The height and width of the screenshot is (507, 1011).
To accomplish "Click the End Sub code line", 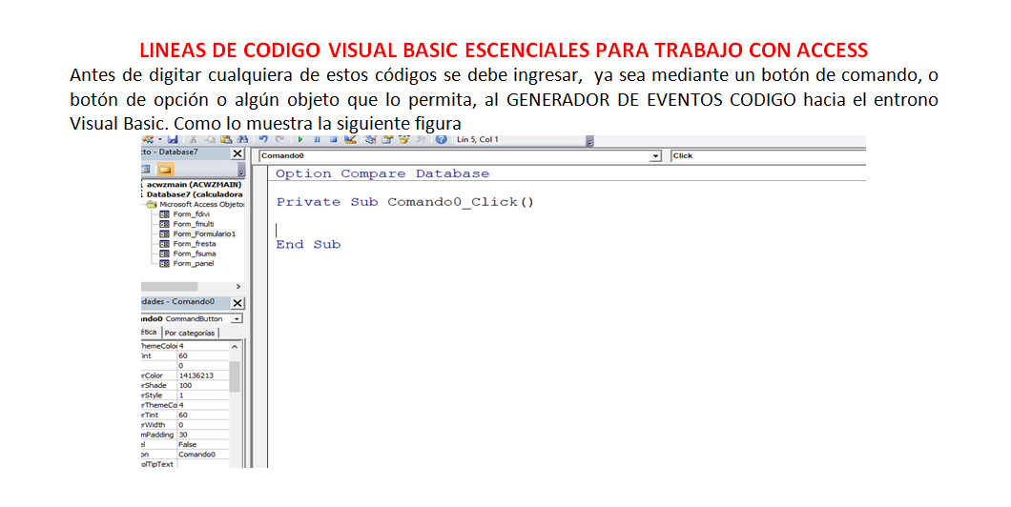I will point(308,244).
